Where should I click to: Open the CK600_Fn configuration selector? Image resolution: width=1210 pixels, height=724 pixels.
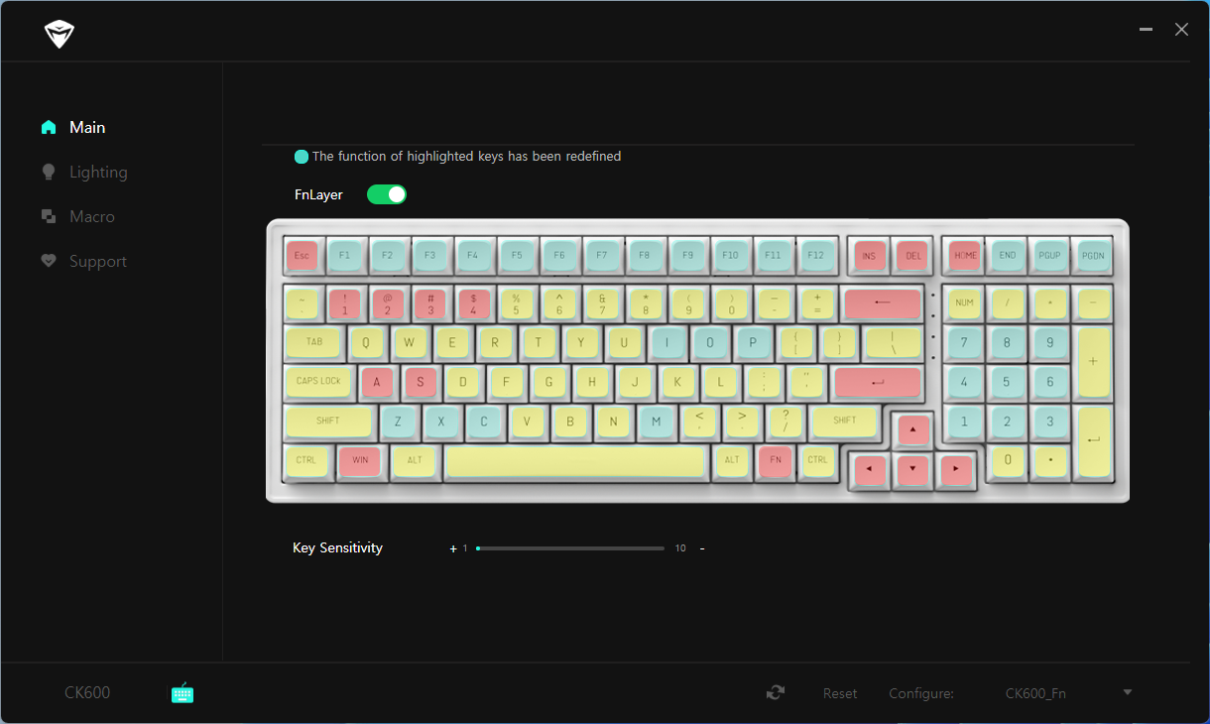click(x=1035, y=693)
